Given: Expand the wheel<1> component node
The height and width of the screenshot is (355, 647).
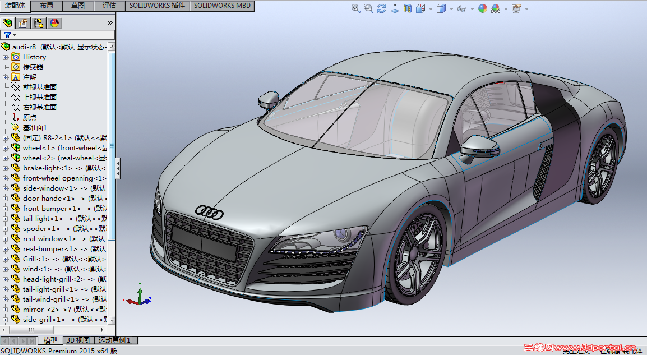Looking at the screenshot, I should click(x=6, y=148).
